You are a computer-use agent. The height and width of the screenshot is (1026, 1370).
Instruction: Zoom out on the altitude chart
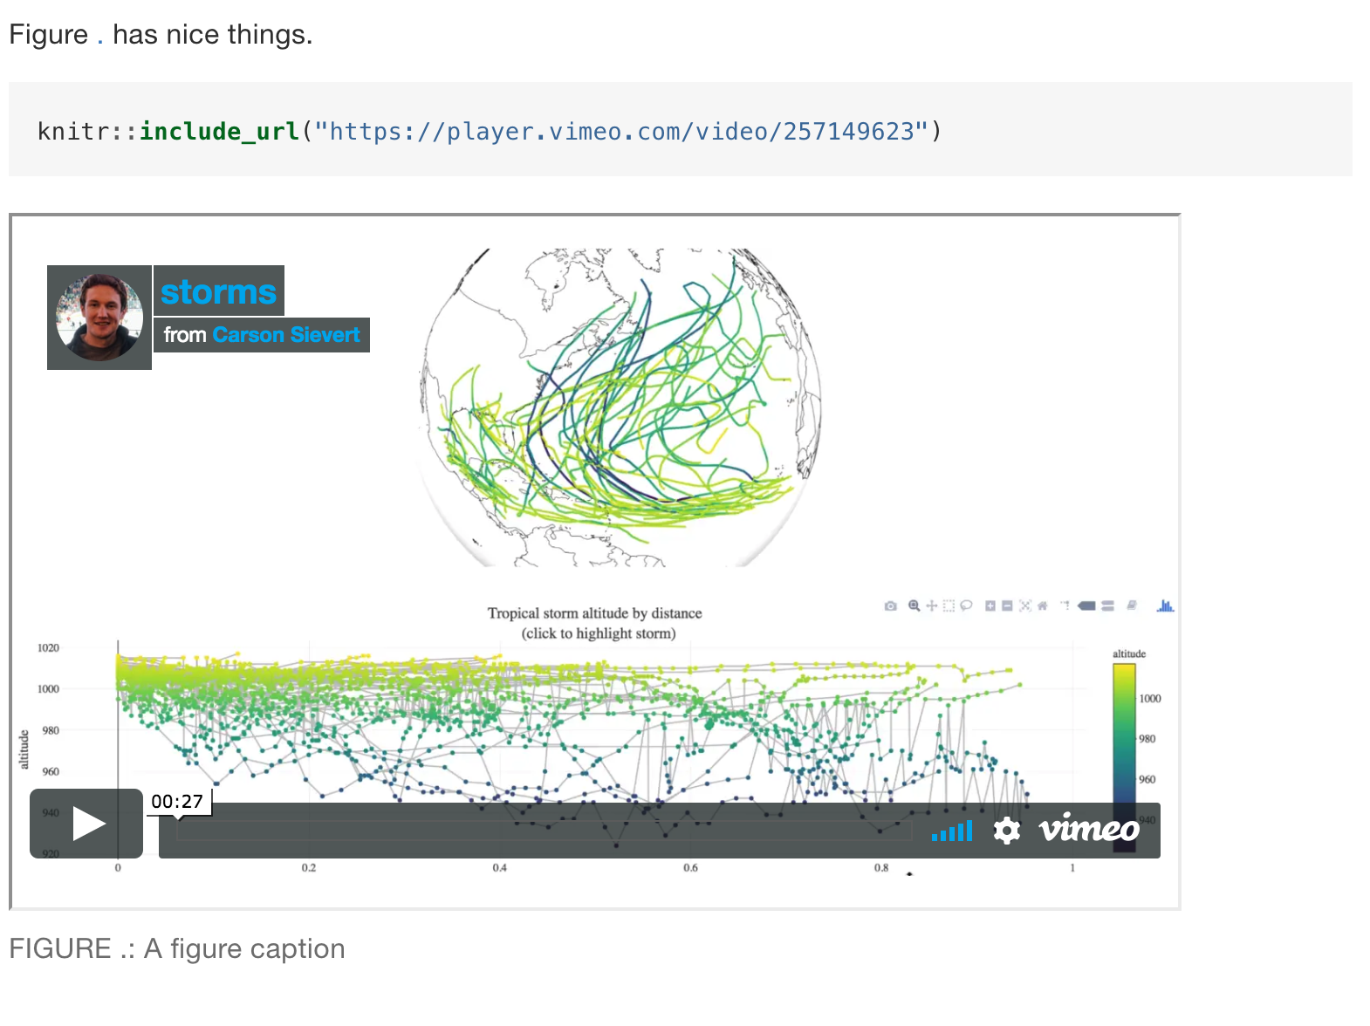[1006, 605]
